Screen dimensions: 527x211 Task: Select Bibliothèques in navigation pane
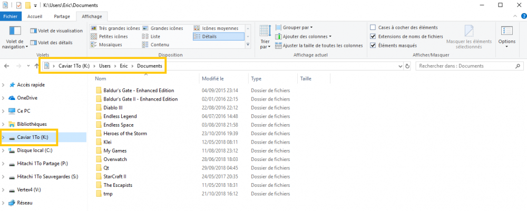[32, 124]
